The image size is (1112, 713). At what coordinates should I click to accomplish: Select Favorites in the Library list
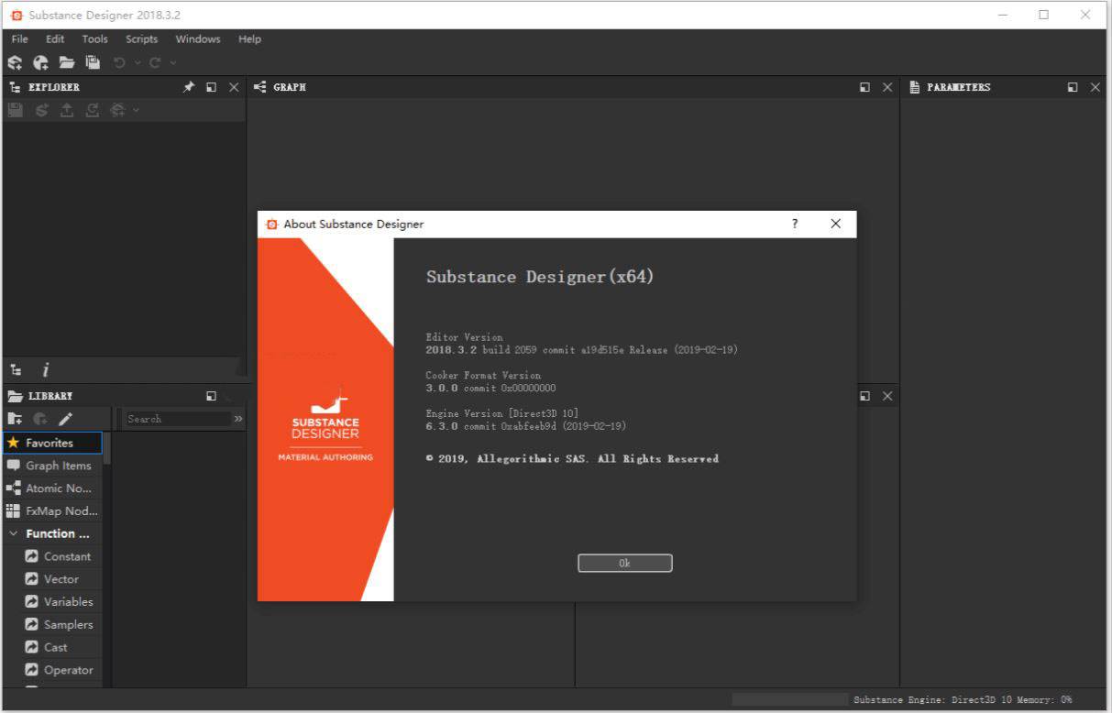coord(52,443)
